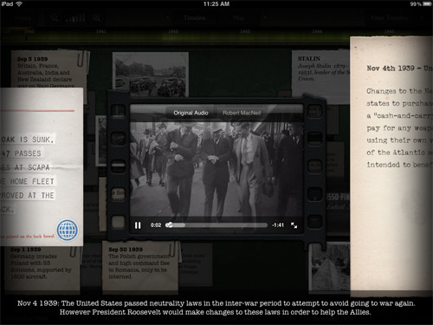433x325 pixels.
Task: Click the zoom in magnifier icon
Action: (97, 18)
